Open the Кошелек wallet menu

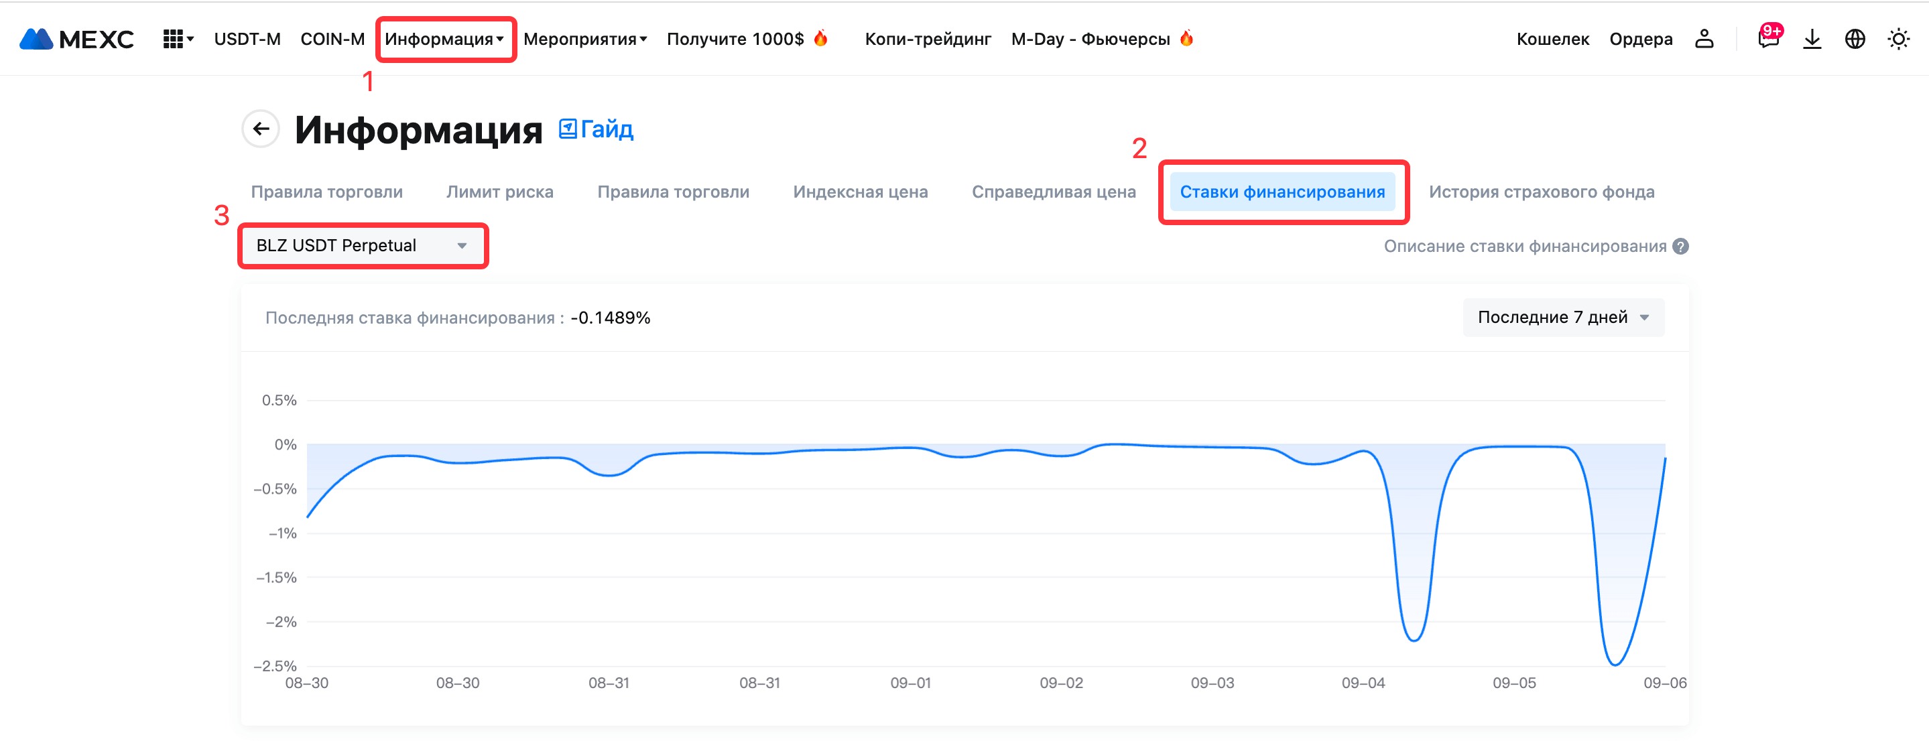tap(1552, 39)
